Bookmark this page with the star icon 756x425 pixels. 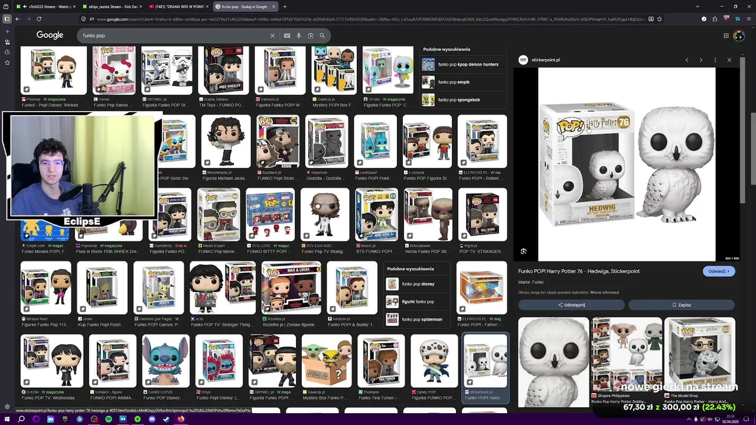660,19
